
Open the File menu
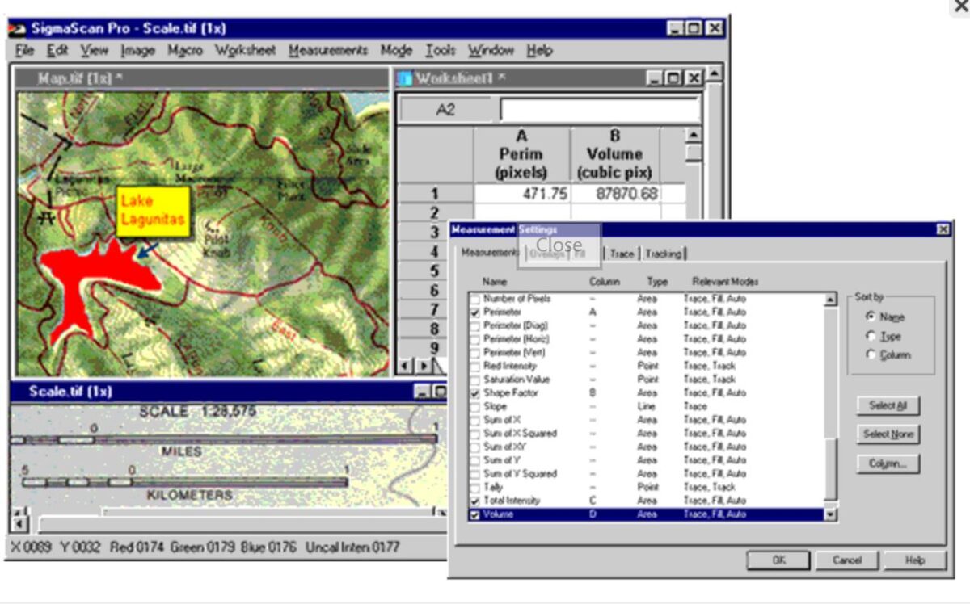click(24, 50)
